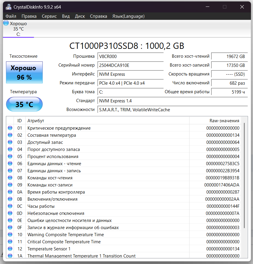Click the attribute list vertical scrollbar

(x=244, y=176)
